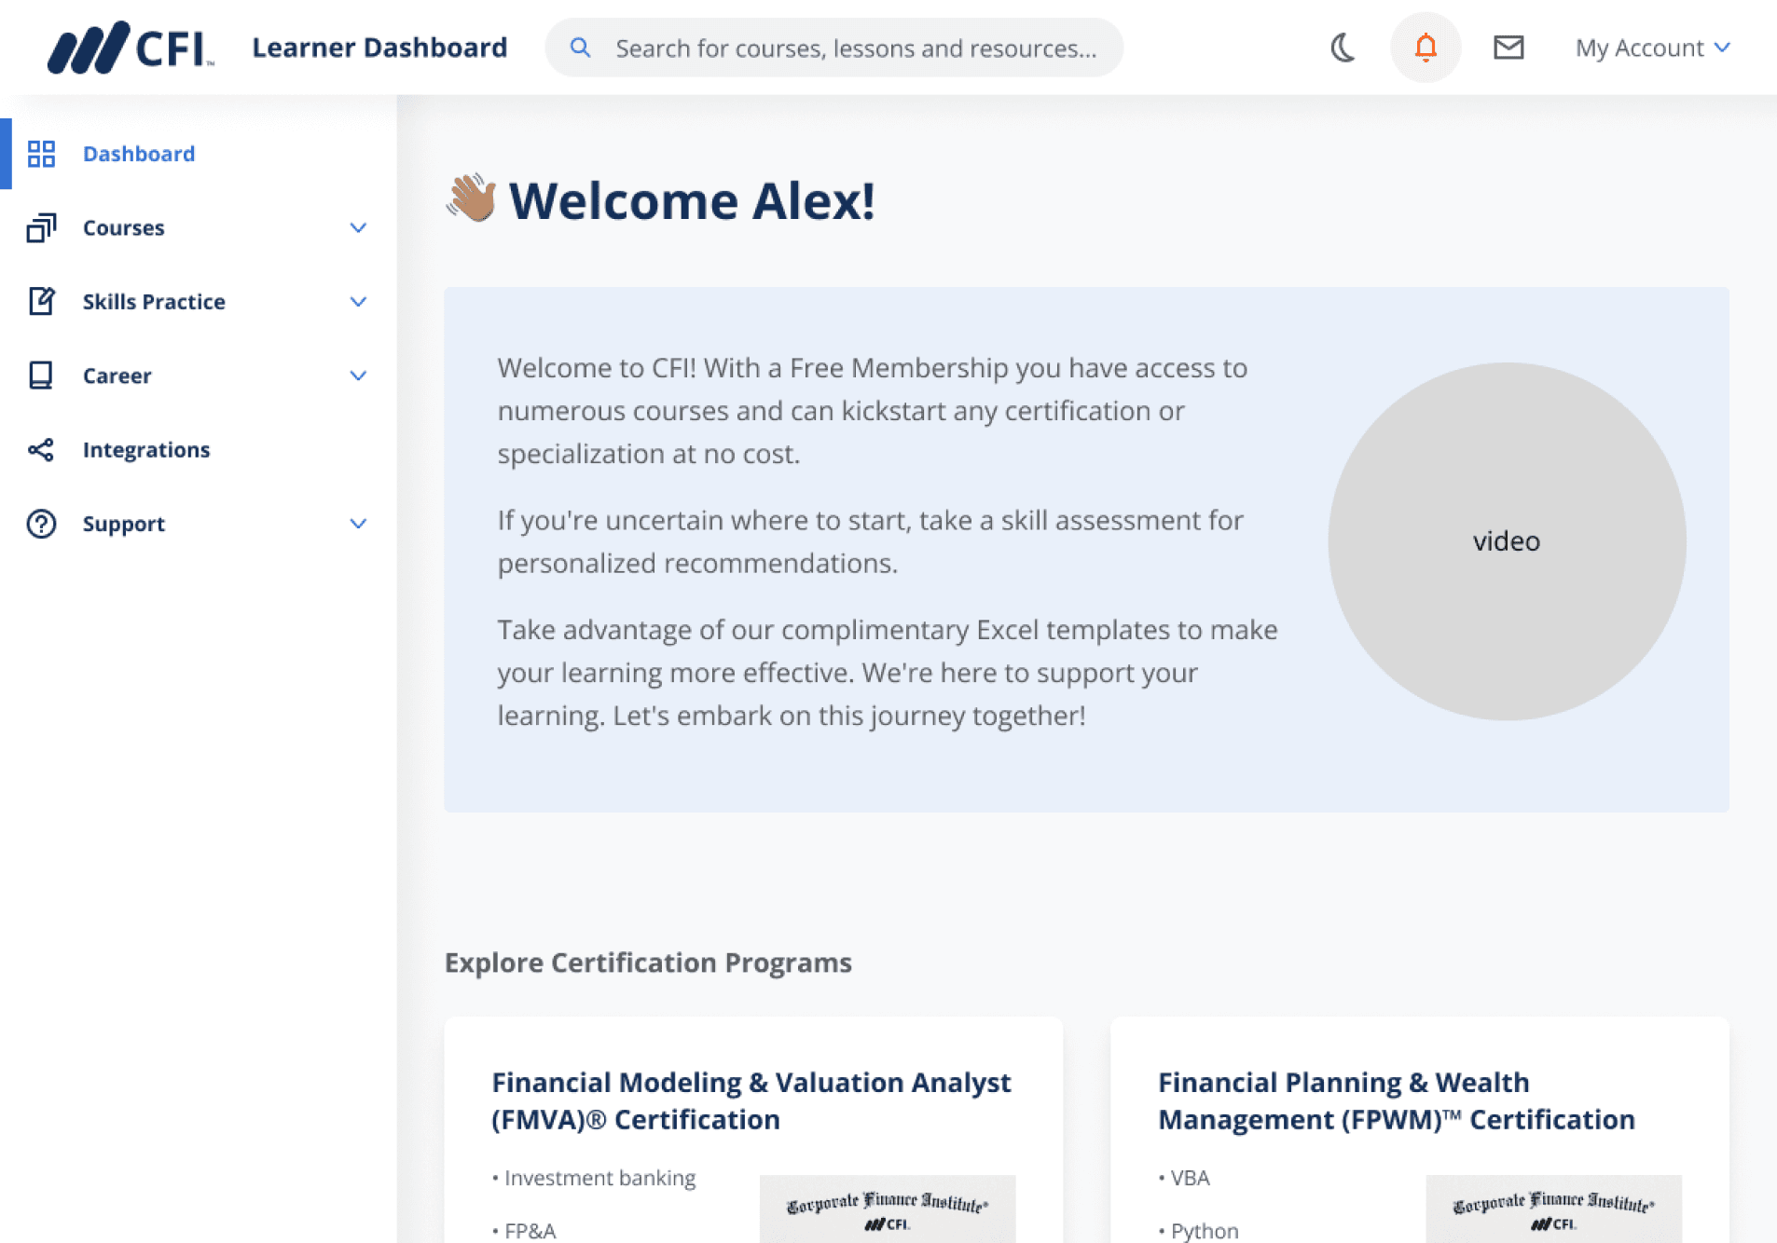Open Courses menu item
Image resolution: width=1777 pixels, height=1243 pixels.
[x=124, y=227]
